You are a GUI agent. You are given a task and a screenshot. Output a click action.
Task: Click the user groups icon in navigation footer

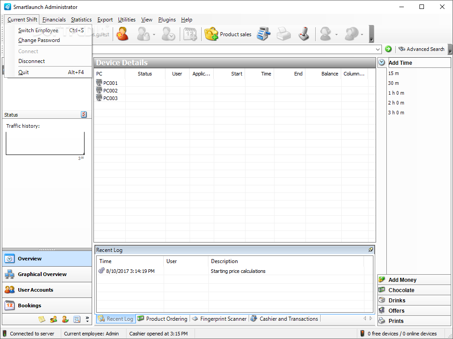54,319
